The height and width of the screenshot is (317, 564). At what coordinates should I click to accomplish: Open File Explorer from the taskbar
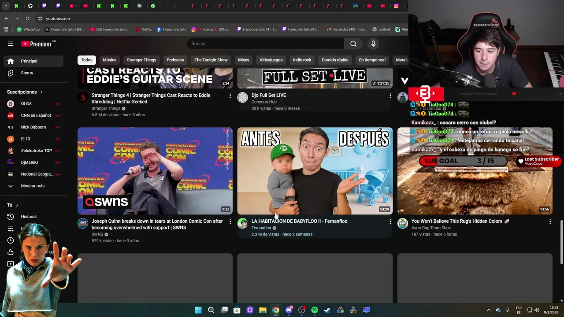(x=263, y=310)
